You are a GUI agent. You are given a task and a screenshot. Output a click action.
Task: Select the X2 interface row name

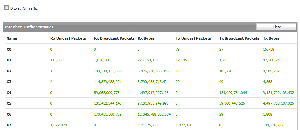pyautogui.click(x=9, y=71)
